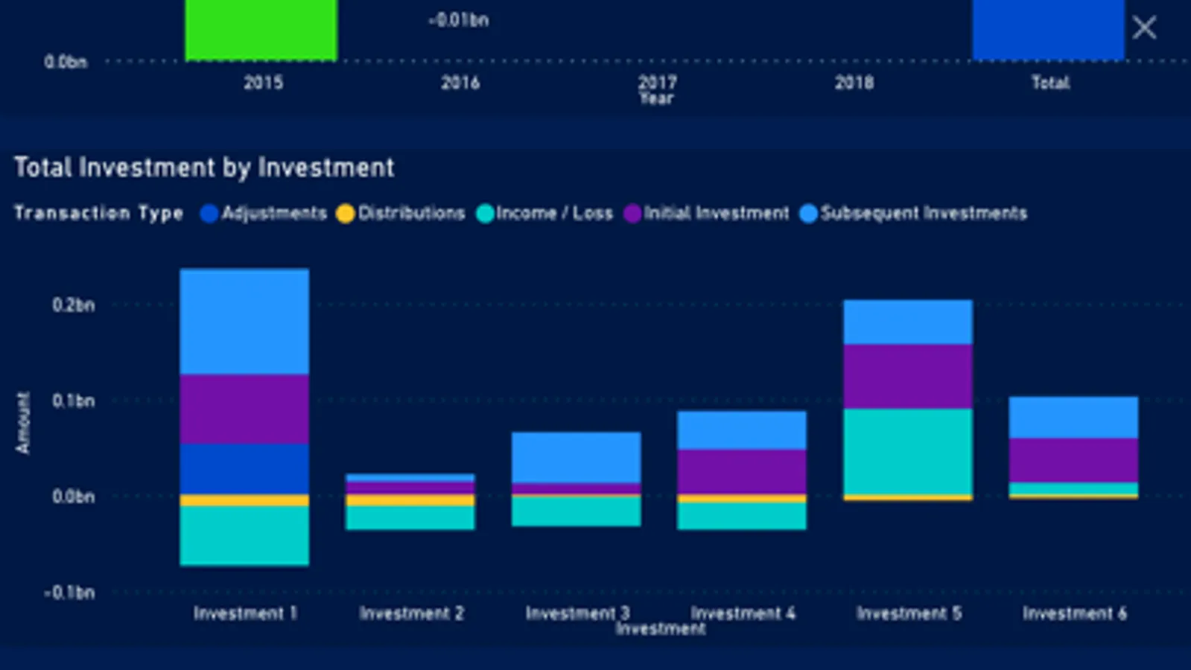1191x670 pixels.
Task: Click the "Total" axis label under the blue bar
Action: point(1050,83)
